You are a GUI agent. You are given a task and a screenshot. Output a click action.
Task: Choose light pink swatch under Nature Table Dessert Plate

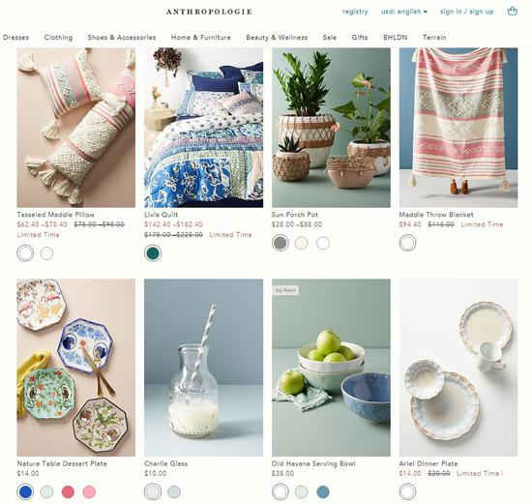[89, 491]
